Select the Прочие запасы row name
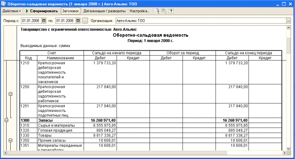This screenshot has height=159, width=295. pyautogui.click(x=60, y=141)
